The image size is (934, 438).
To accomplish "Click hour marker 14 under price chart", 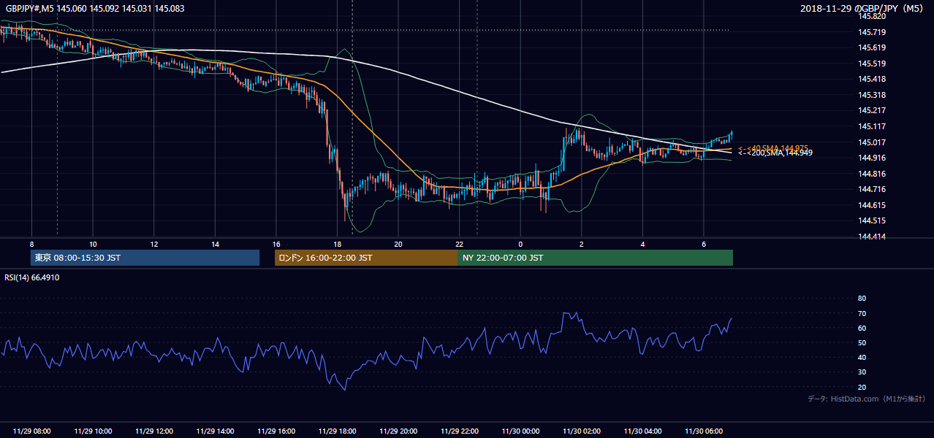I will coord(215,244).
